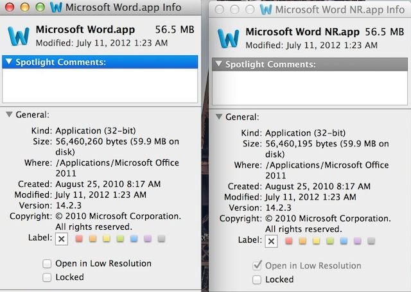Image resolution: width=411 pixels, height=292 pixels.
Task: Click Created date in Microsoft Word NR.app Info
Action: tap(318, 187)
